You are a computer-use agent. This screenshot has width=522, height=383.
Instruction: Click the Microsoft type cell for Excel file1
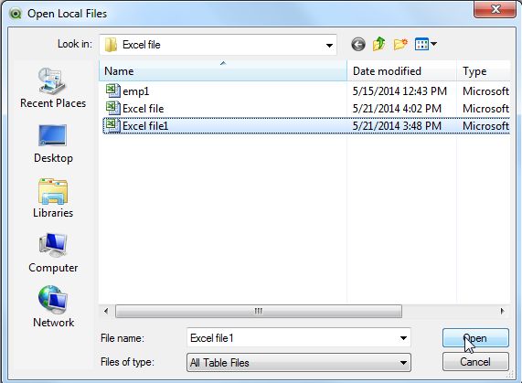485,126
